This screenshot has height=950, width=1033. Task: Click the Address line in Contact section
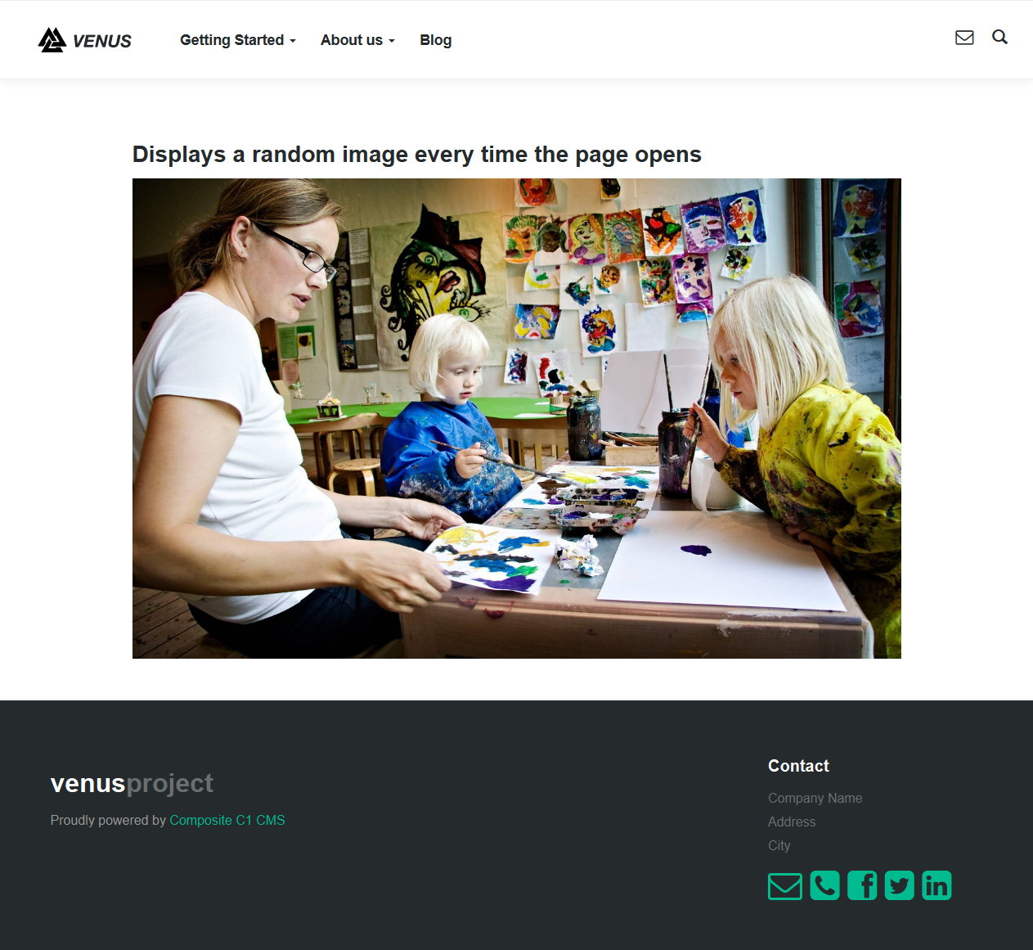point(792,822)
